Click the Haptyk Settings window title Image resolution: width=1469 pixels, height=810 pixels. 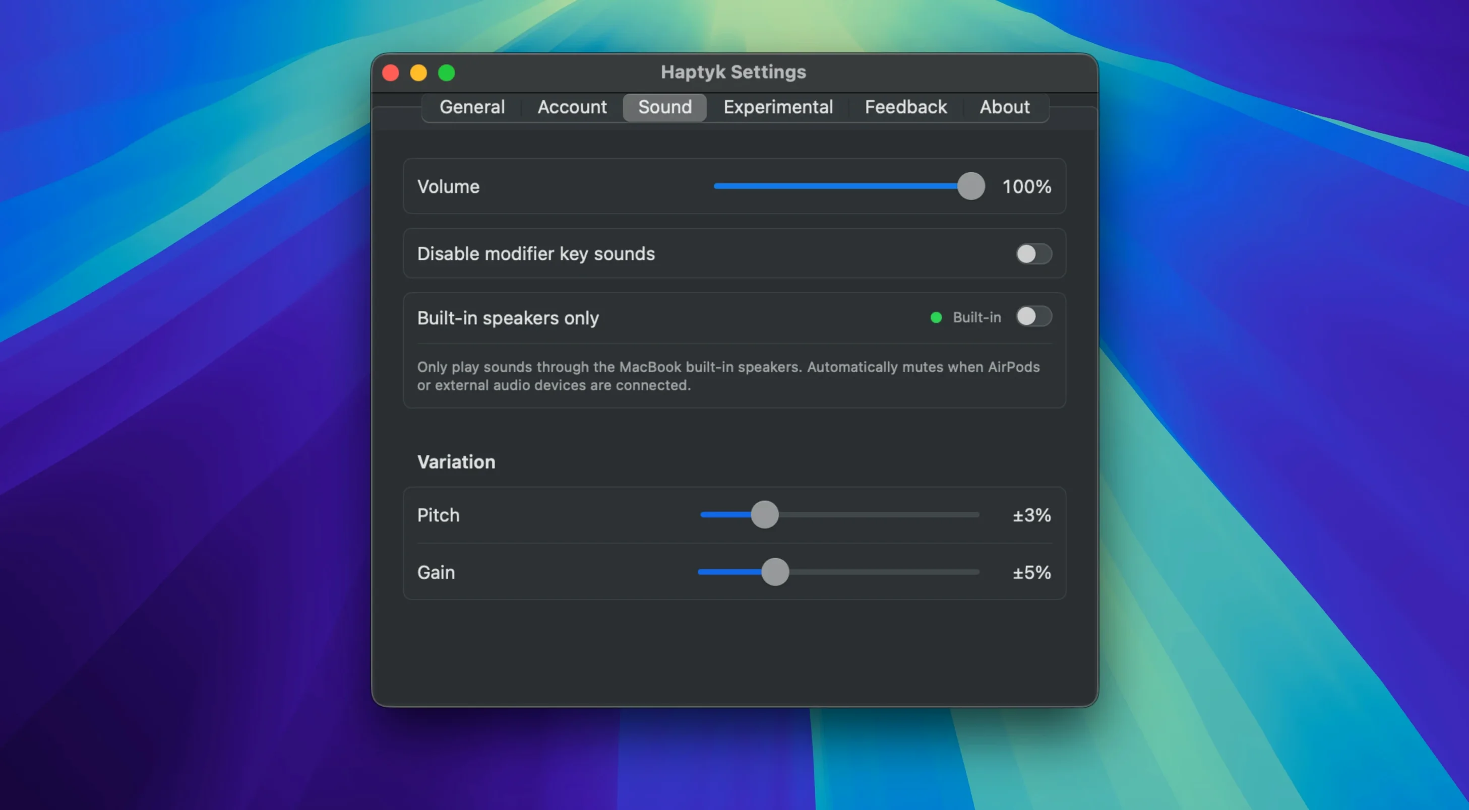[x=733, y=73]
